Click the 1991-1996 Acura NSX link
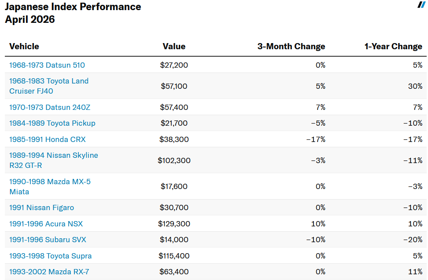This screenshot has height=280, width=428. pos(46,224)
